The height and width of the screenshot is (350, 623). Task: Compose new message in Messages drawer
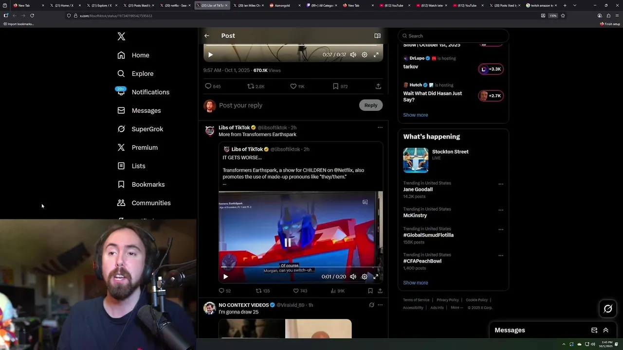(x=594, y=331)
